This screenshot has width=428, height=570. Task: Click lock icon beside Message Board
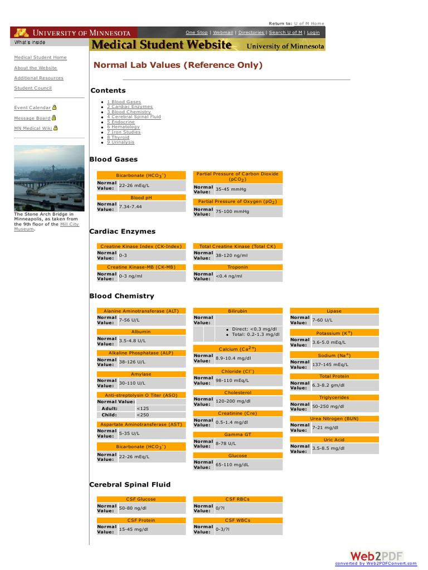[54, 118]
